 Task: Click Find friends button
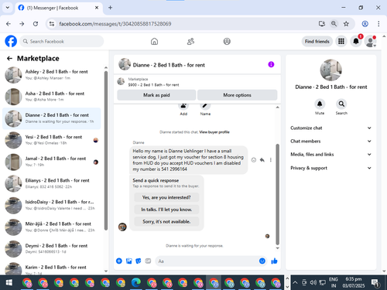click(317, 41)
